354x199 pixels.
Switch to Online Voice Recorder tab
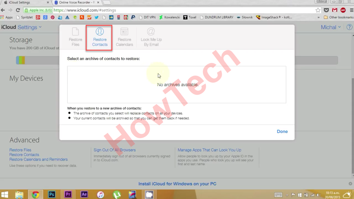[77, 2]
